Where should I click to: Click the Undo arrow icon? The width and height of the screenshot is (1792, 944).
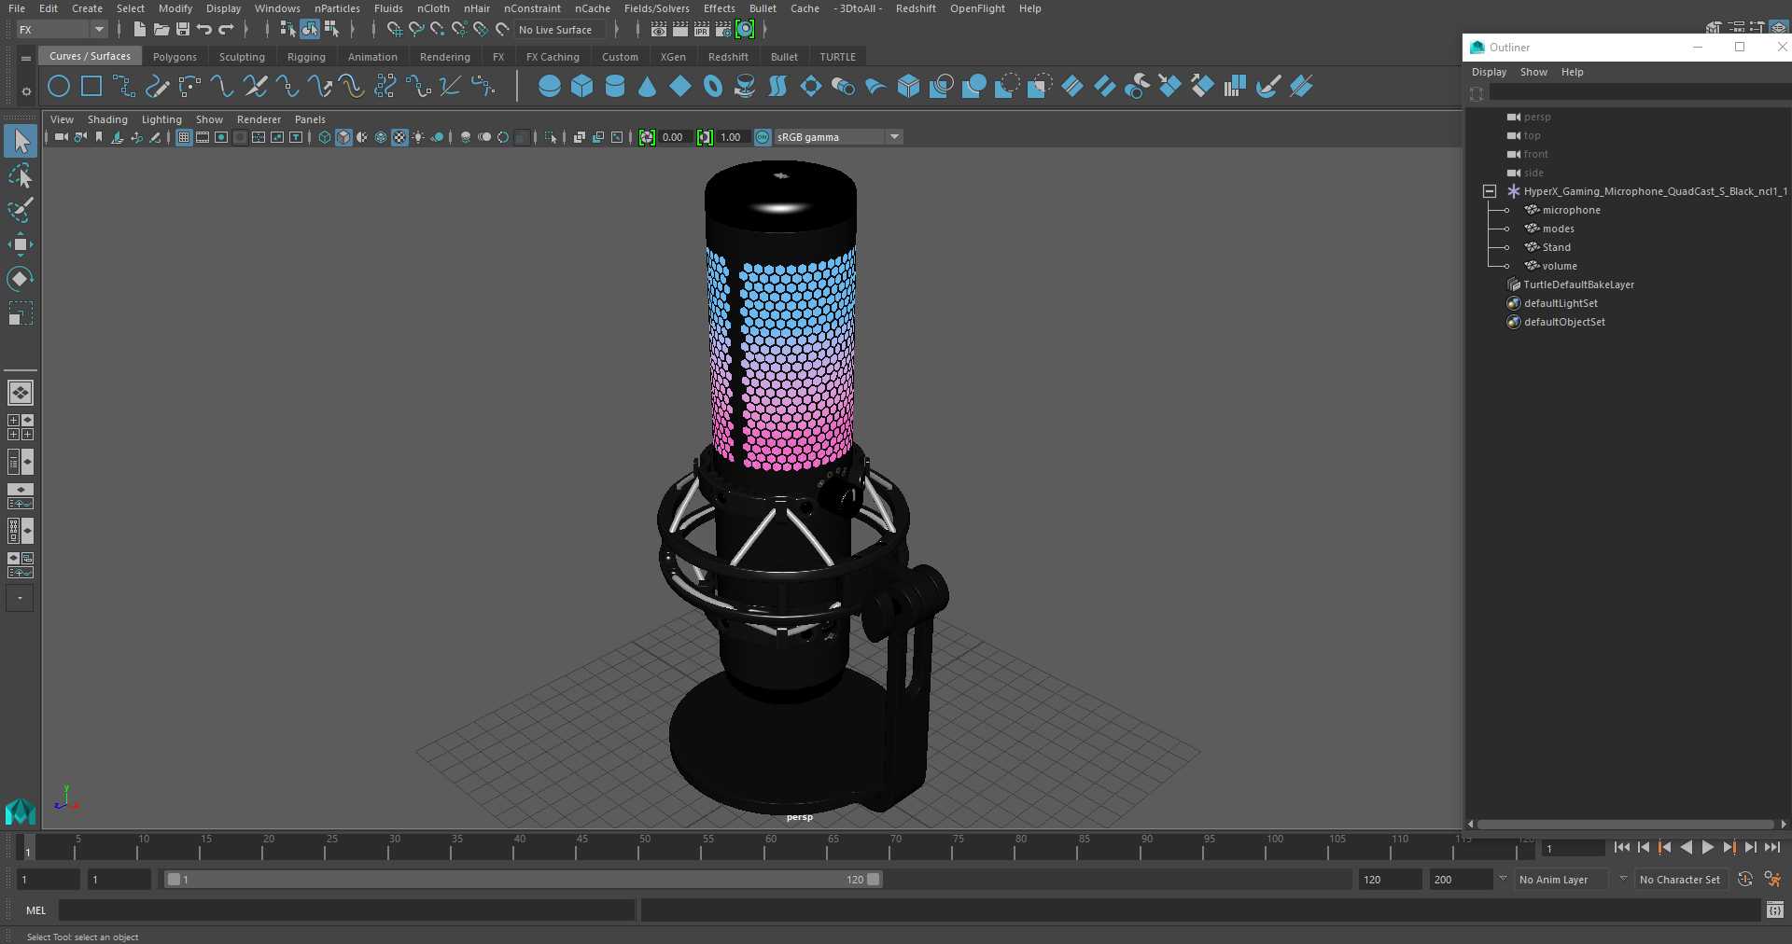point(203,30)
